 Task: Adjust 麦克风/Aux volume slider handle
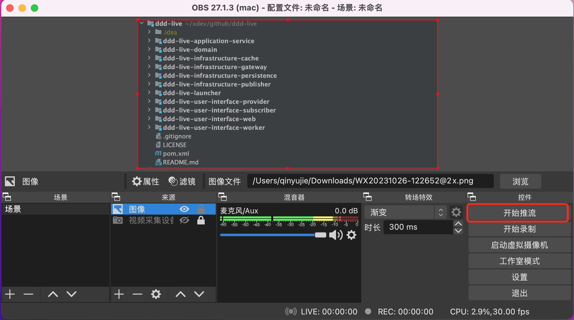[321, 235]
